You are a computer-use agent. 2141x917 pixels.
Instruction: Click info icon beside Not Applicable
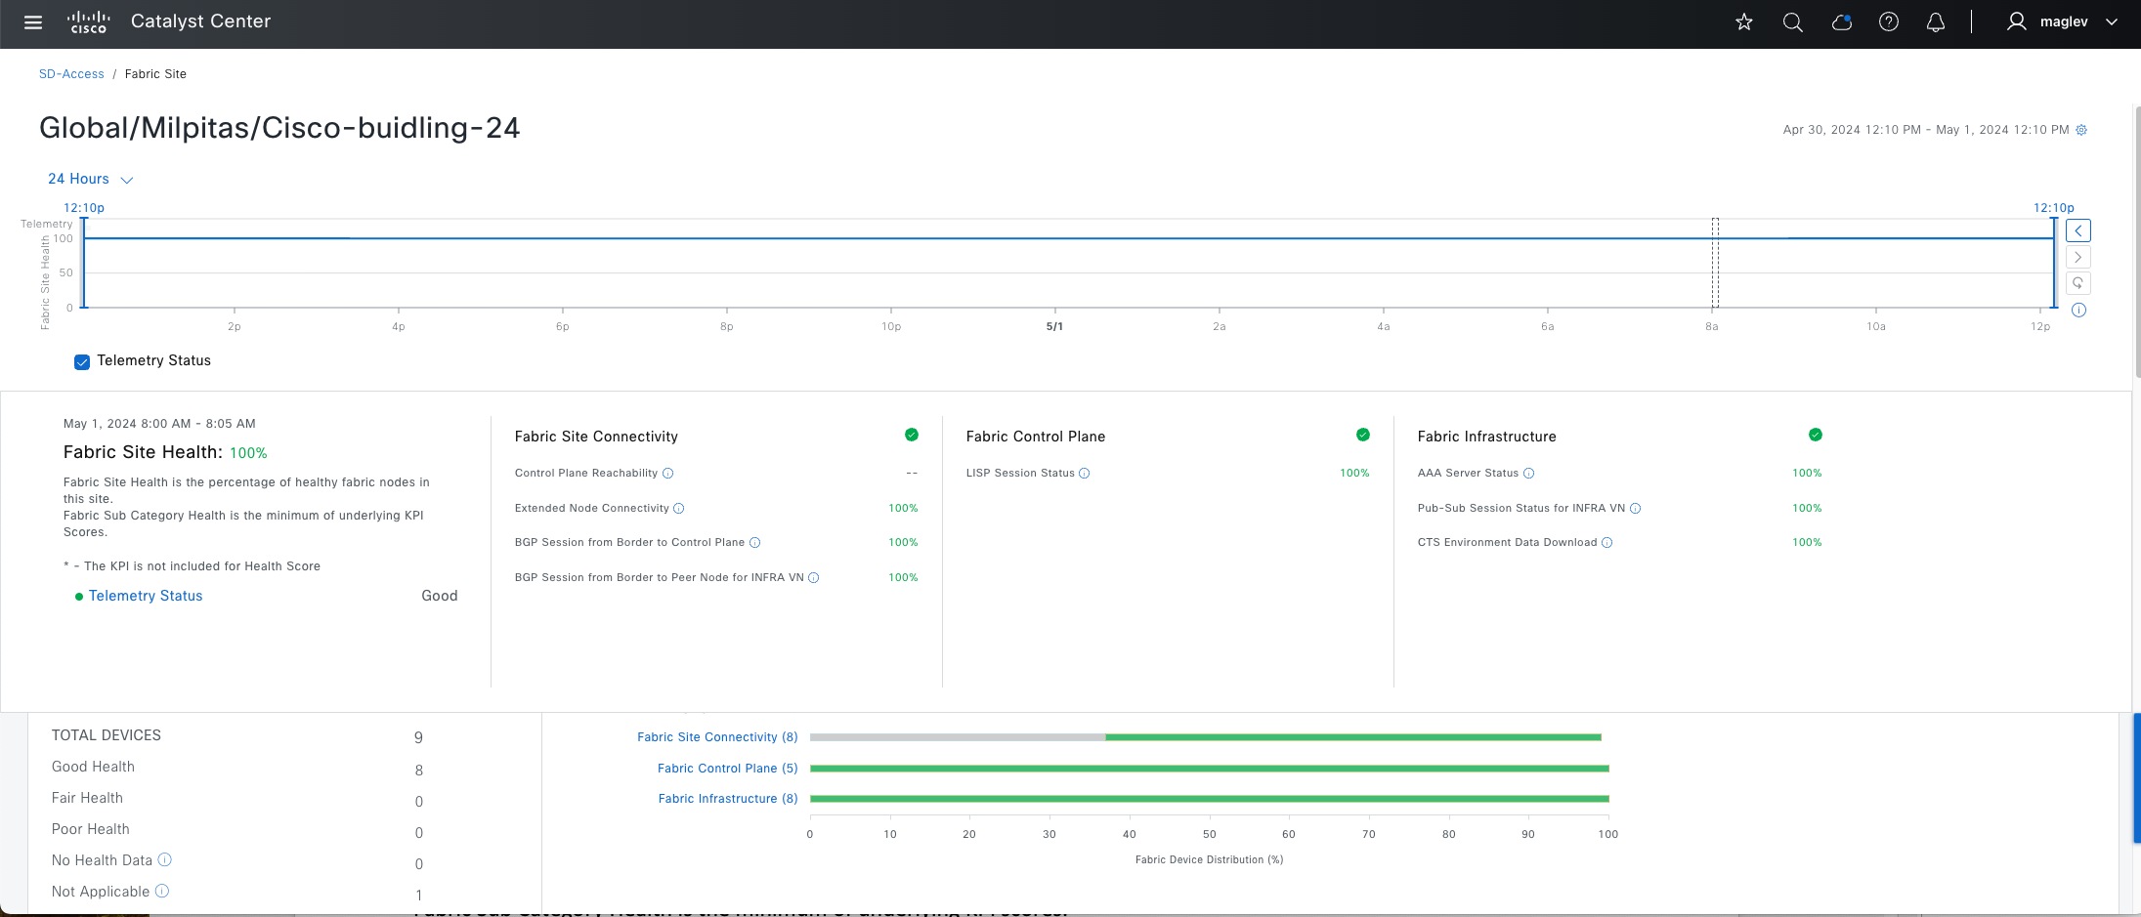(162, 891)
